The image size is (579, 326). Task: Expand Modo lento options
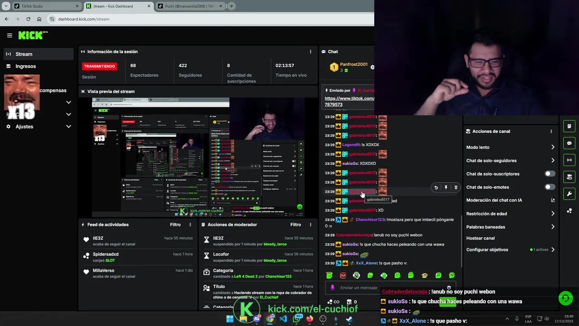tap(553, 147)
